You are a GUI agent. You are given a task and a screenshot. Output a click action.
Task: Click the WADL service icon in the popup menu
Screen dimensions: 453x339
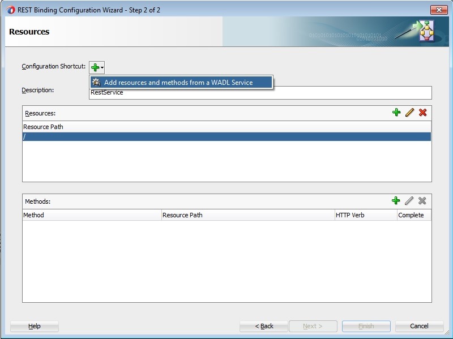97,83
